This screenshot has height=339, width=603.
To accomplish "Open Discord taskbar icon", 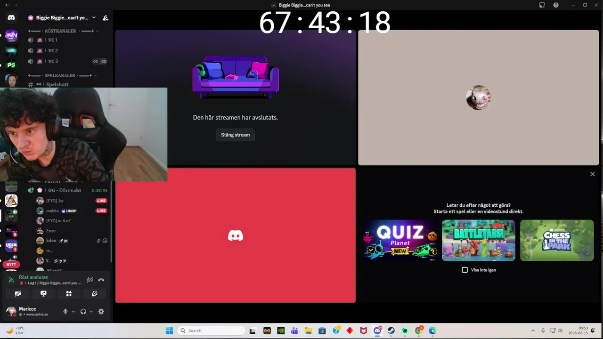I will (377, 331).
